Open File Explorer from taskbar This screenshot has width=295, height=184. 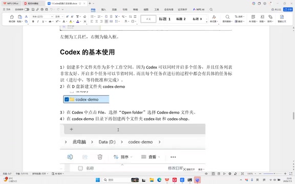(152, 180)
